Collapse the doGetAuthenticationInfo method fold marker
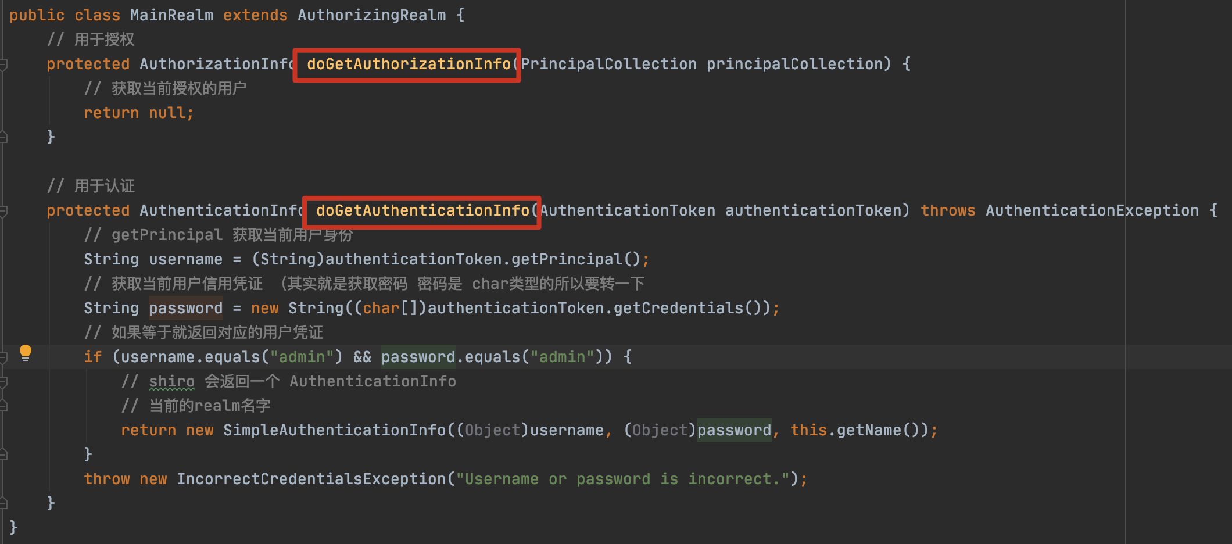This screenshot has width=1232, height=544. click(x=3, y=211)
